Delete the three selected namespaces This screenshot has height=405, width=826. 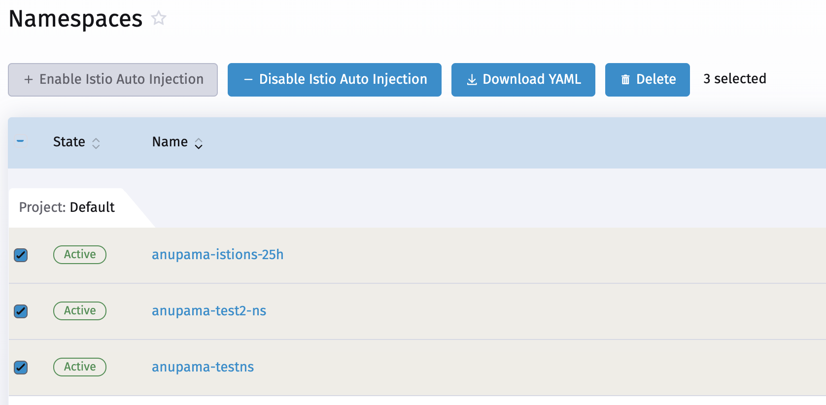coord(647,79)
